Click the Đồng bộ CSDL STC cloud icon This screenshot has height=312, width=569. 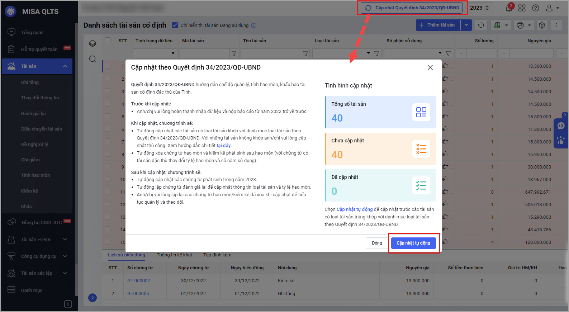click(x=11, y=222)
